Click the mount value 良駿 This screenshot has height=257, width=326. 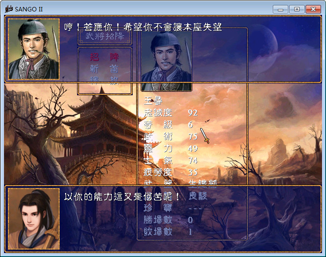tap(198, 196)
